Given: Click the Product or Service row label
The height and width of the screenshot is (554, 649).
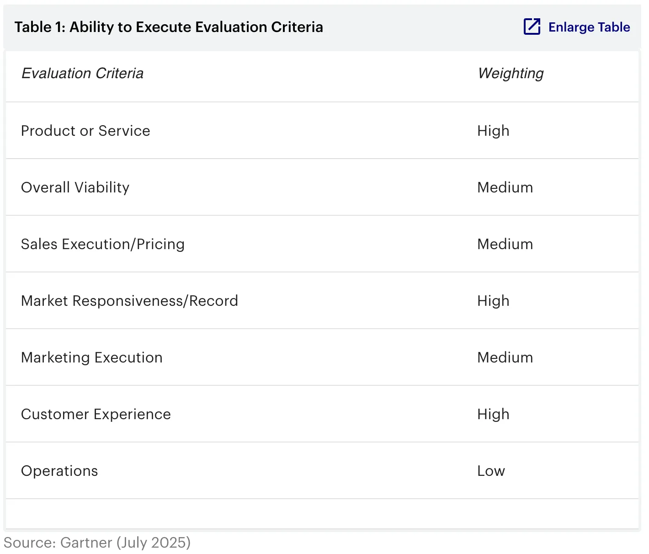Looking at the screenshot, I should coord(85,131).
